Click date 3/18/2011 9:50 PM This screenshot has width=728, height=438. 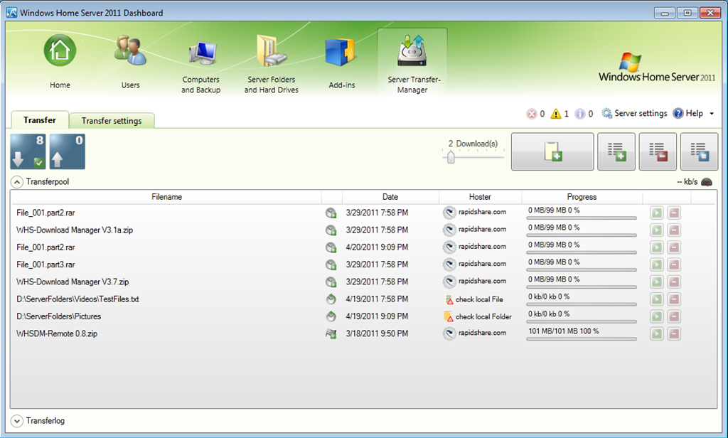tap(377, 333)
